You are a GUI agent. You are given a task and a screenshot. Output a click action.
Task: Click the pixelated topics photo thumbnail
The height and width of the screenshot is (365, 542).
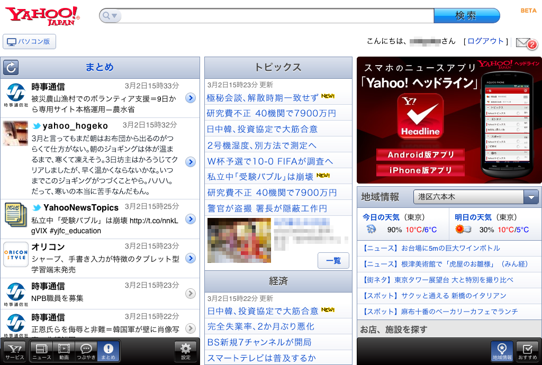coord(239,240)
